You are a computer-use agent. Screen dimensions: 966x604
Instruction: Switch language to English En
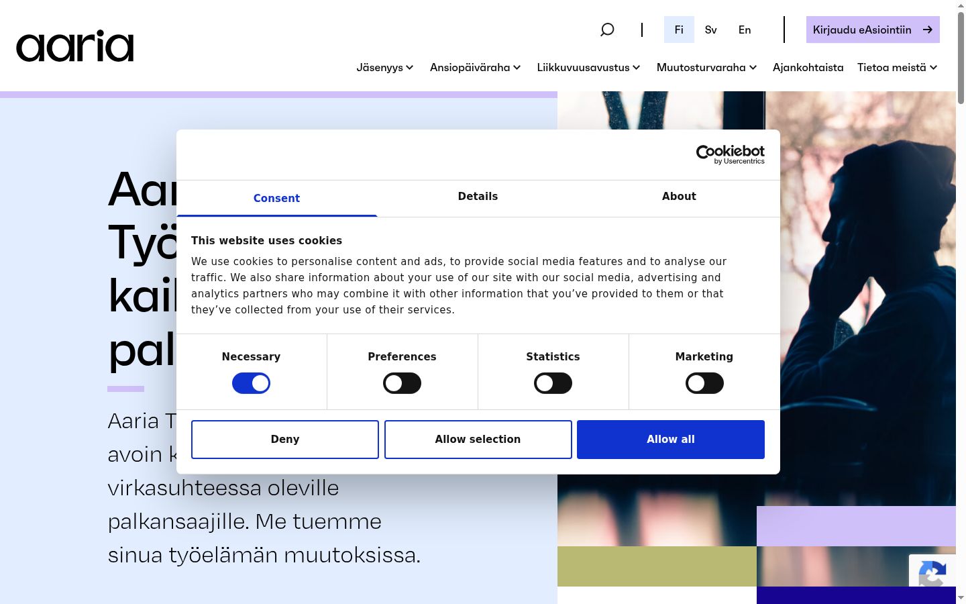(x=745, y=30)
